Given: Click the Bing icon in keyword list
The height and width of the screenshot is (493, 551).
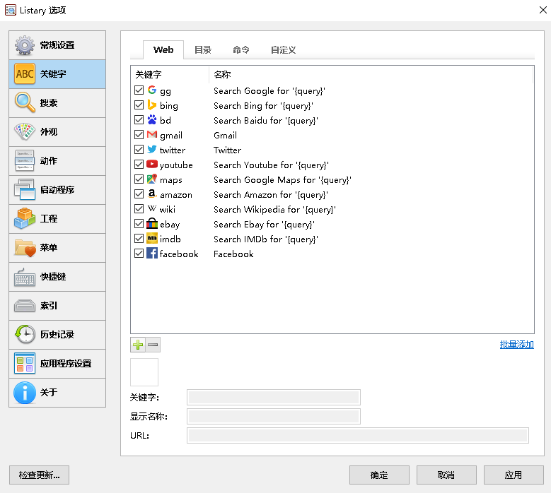Looking at the screenshot, I should coord(152,105).
